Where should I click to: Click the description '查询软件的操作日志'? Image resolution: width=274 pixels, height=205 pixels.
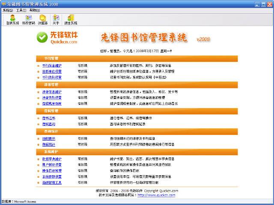click(125, 171)
